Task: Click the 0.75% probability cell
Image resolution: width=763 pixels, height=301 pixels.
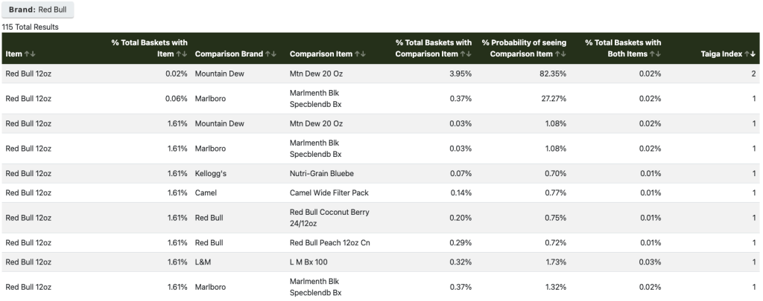Action: coord(555,218)
